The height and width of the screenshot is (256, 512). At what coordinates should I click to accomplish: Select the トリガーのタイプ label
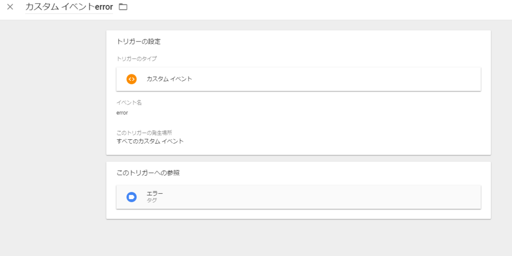click(x=136, y=59)
